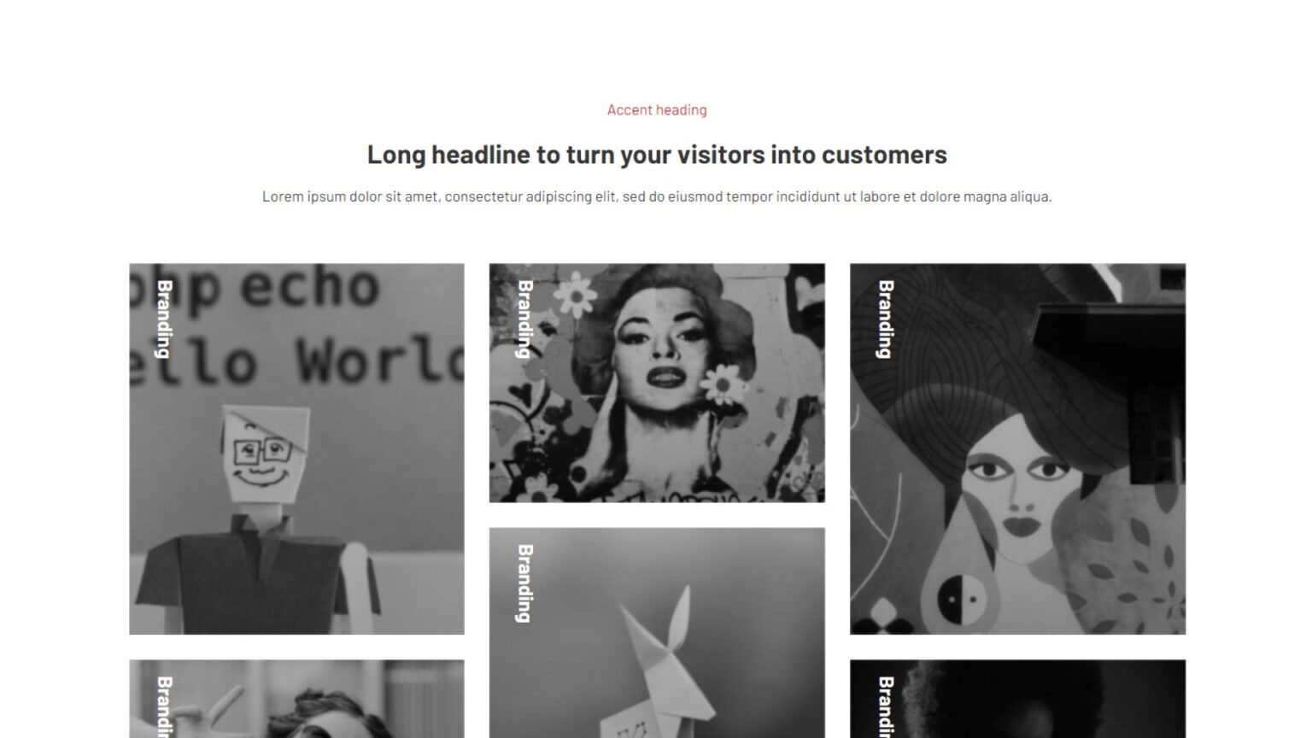The height and width of the screenshot is (738, 1312).
Task: Open the origami rabbit portfolio image
Action: pyautogui.click(x=657, y=633)
